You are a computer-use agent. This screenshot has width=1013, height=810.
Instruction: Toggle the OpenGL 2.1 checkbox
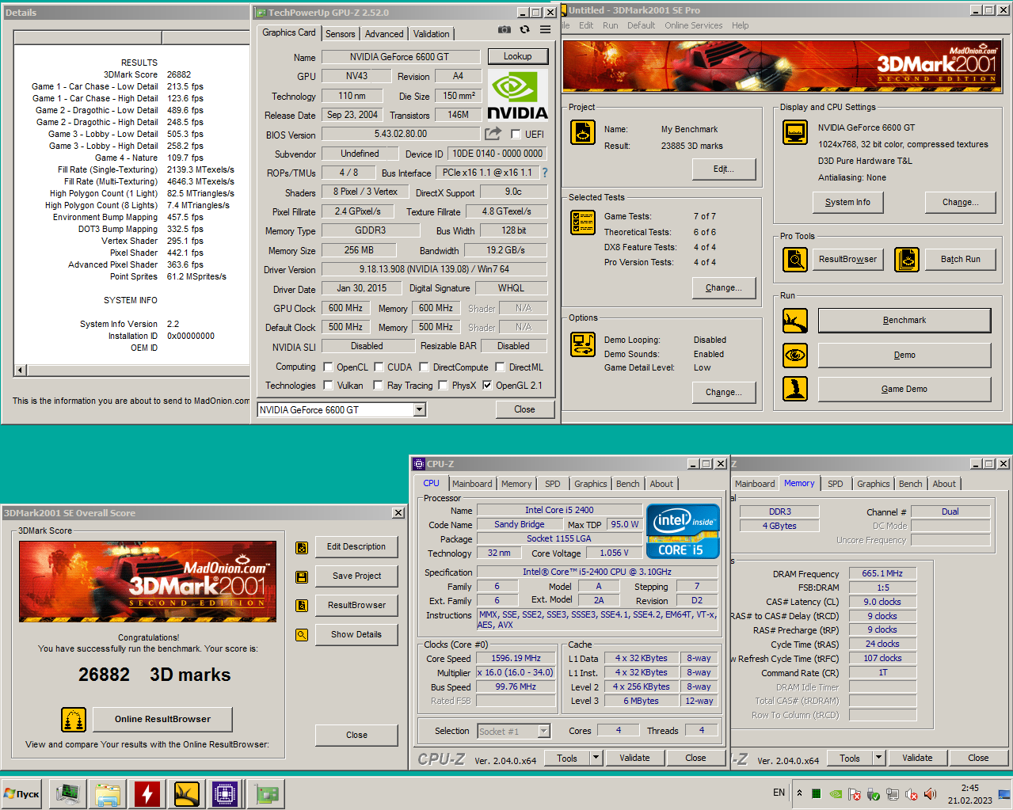coord(487,386)
